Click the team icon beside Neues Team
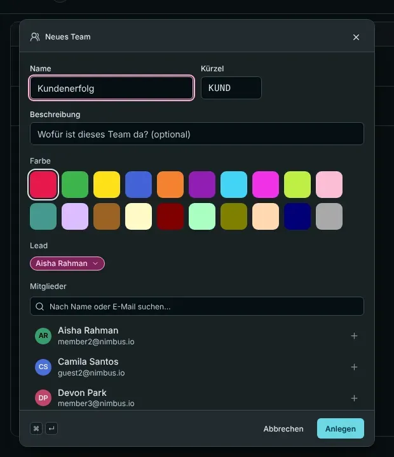 (35, 37)
